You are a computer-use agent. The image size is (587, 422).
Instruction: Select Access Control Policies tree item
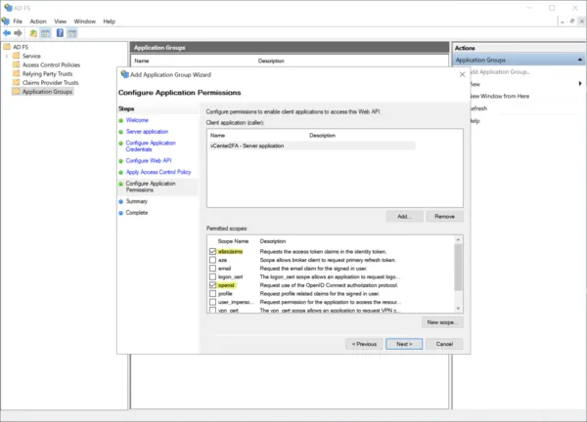tap(51, 64)
